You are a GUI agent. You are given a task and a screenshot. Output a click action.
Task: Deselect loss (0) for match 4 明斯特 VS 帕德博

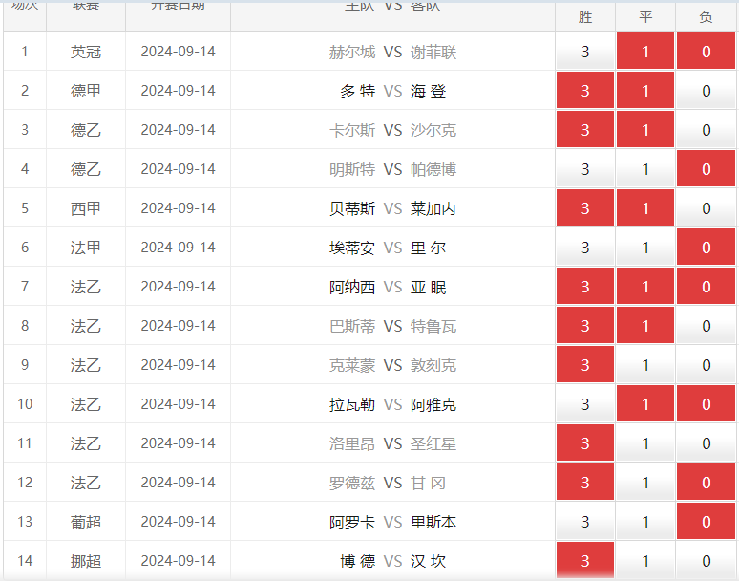[706, 168]
